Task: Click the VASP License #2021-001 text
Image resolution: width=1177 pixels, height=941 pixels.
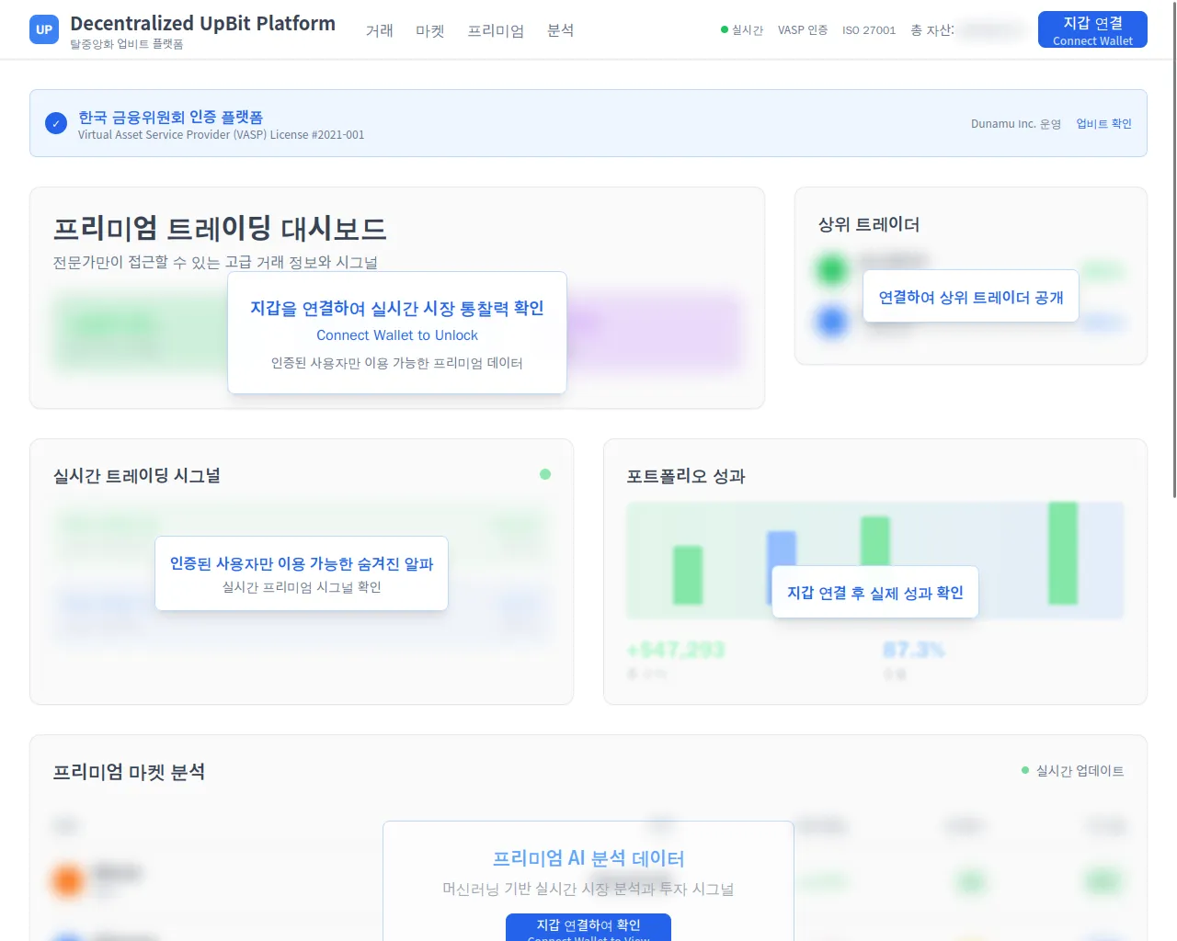Action: tap(221, 135)
